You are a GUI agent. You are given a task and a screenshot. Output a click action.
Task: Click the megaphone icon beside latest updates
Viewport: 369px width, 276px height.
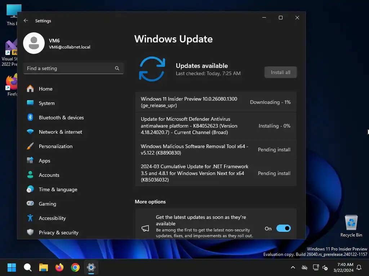(x=145, y=228)
